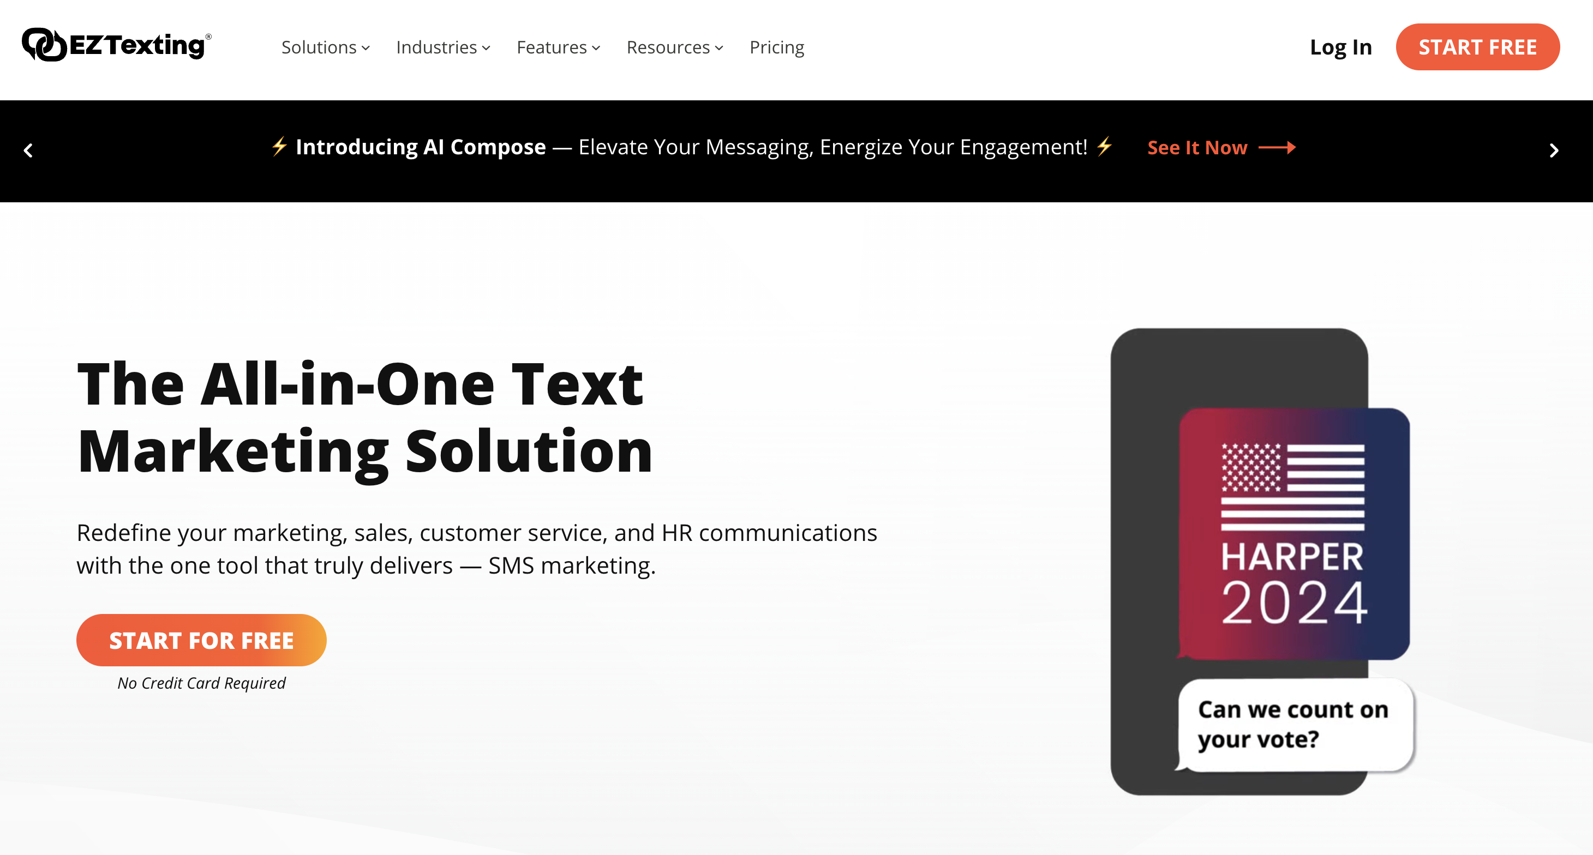
Task: Click the START FOR FREE button
Action: coord(201,639)
